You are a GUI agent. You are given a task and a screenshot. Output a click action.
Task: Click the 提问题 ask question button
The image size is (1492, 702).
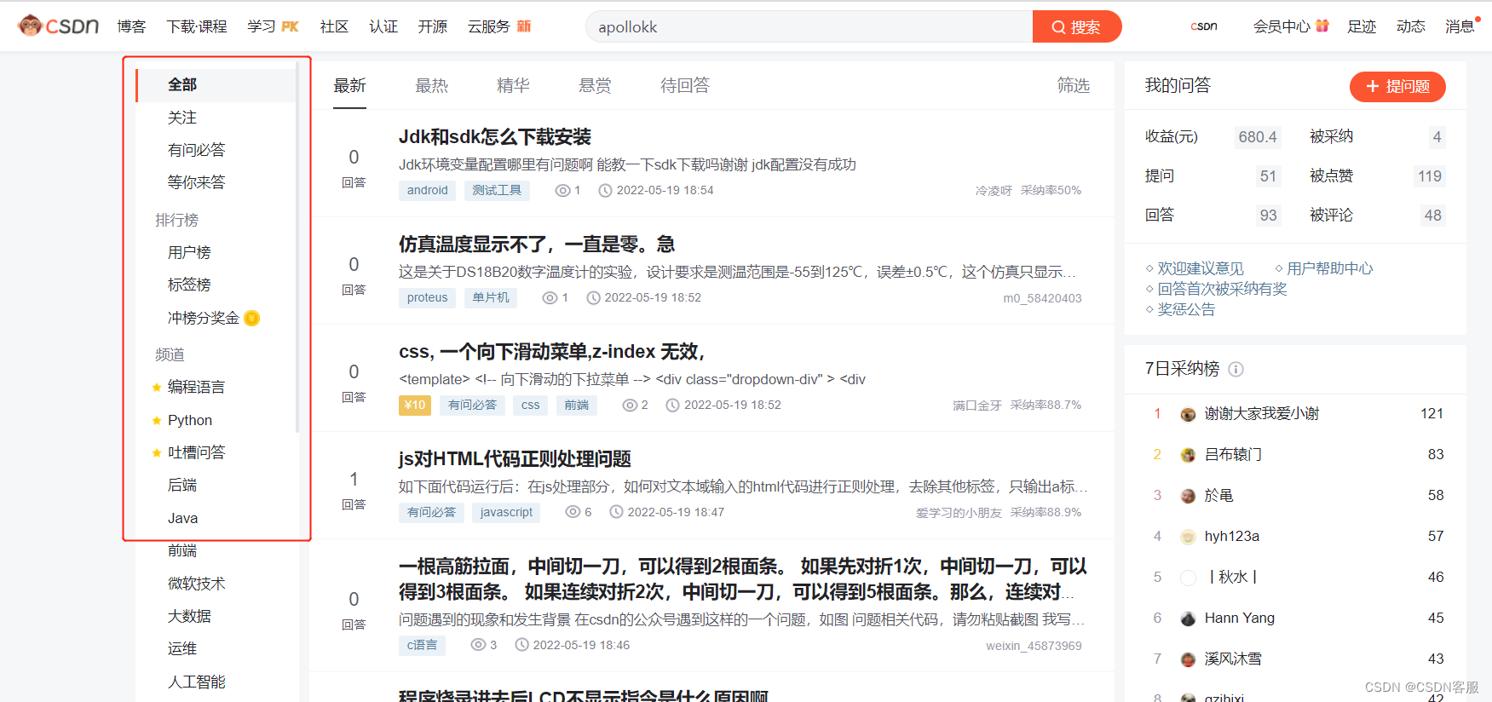point(1397,86)
